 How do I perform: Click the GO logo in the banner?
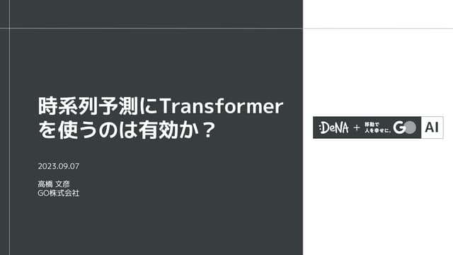[404, 127]
